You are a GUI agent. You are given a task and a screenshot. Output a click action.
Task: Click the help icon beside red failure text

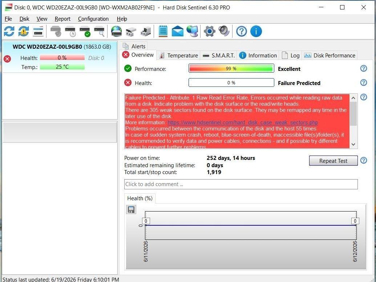[364, 97]
